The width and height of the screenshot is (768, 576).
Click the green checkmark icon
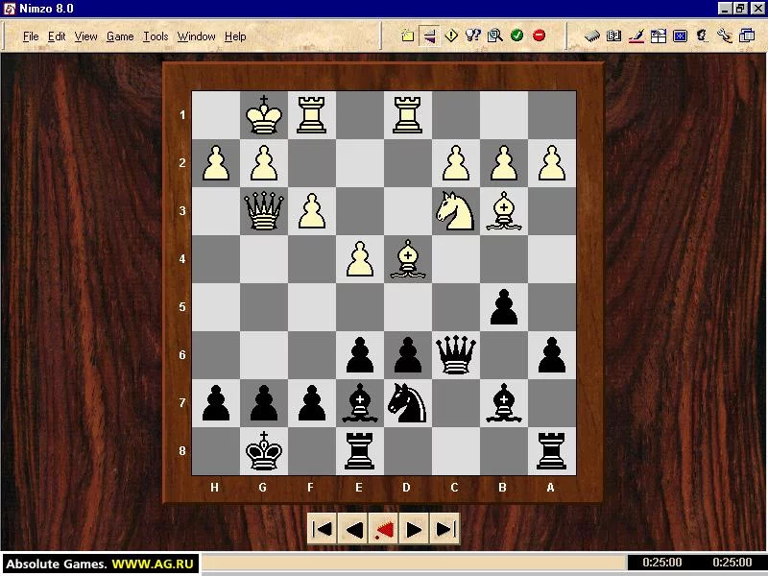click(517, 36)
